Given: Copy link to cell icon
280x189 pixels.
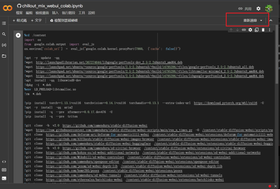Looking at the screenshot, I should pos(244,30).
